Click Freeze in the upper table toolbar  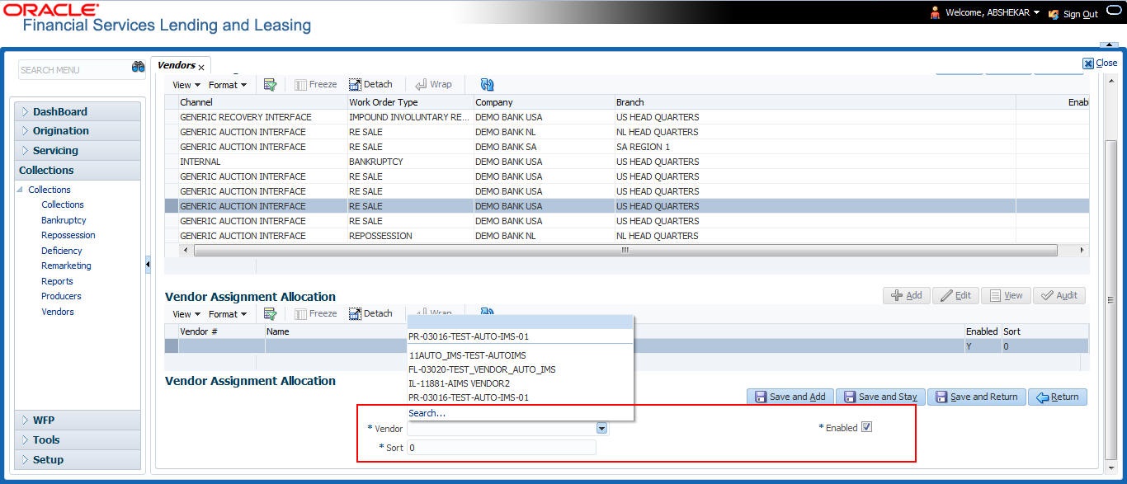tap(316, 84)
